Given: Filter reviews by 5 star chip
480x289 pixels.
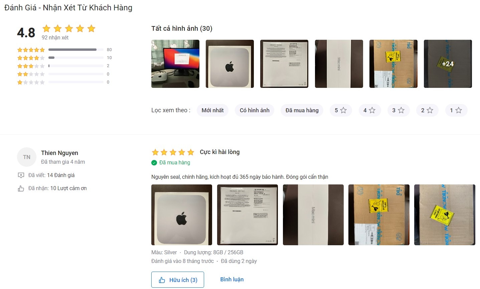Looking at the screenshot, I should (x=341, y=110).
